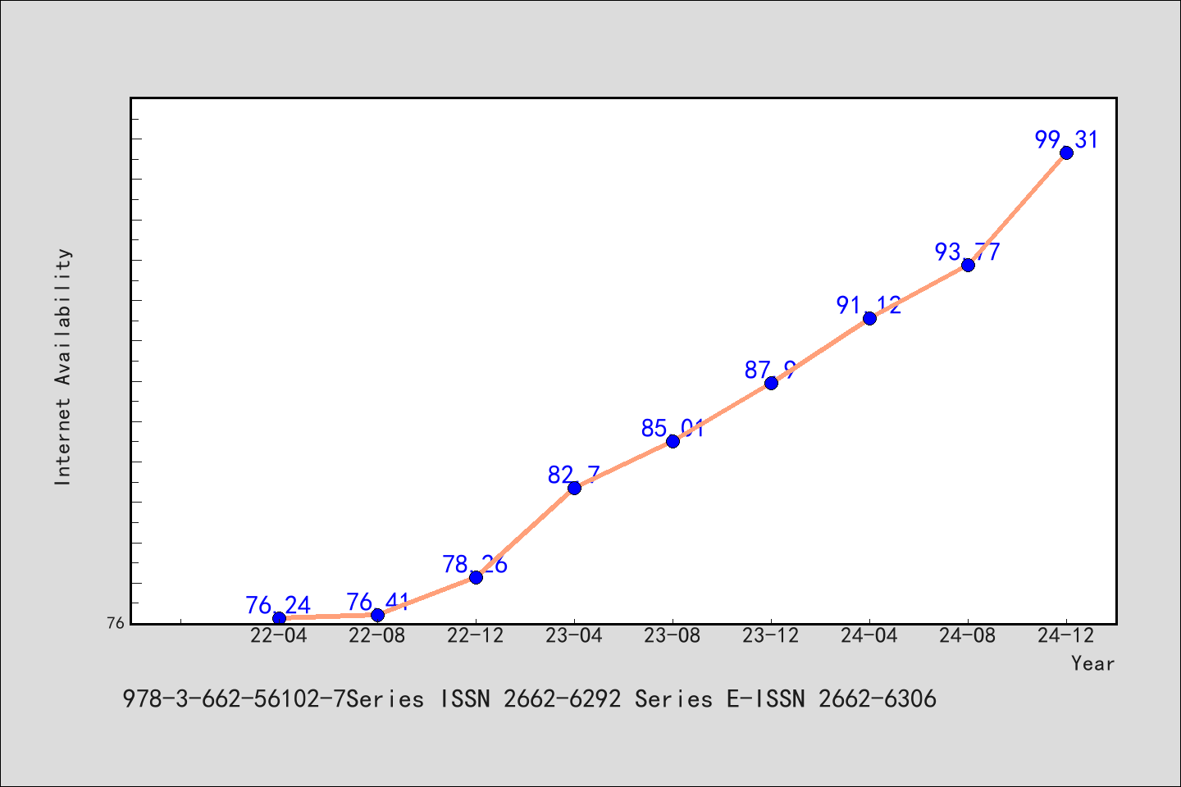Click the 22-08 x-axis label

(x=377, y=636)
